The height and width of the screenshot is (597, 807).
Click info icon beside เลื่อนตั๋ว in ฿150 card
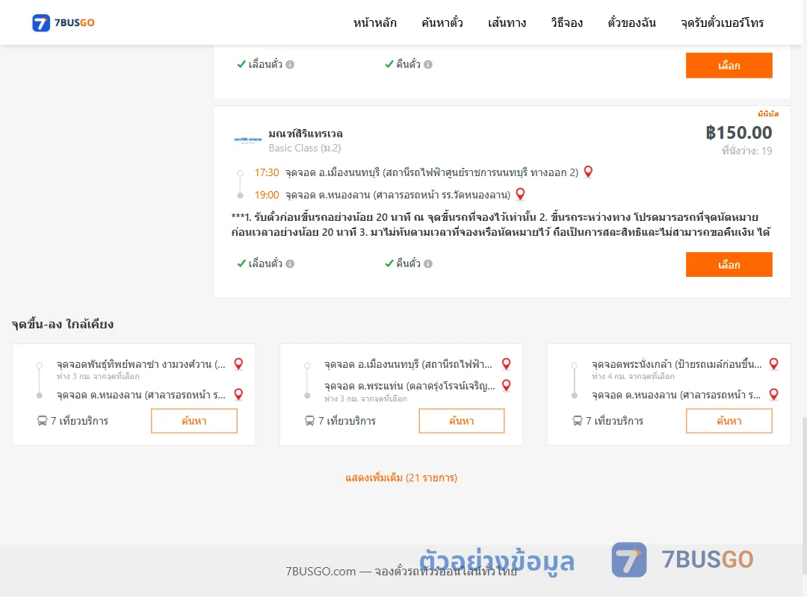point(290,263)
